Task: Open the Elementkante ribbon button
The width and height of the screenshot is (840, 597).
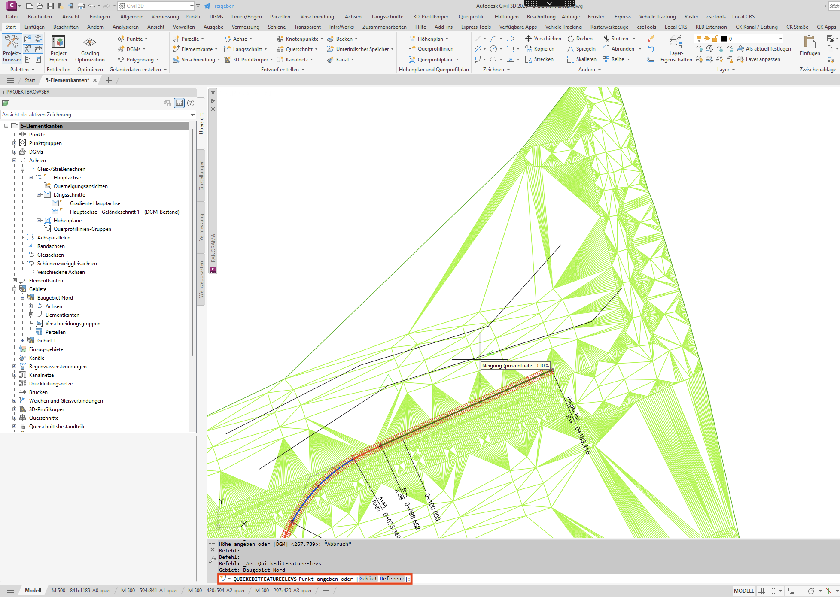Action: click(x=195, y=49)
